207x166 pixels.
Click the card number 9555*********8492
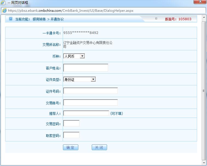coord(81,33)
